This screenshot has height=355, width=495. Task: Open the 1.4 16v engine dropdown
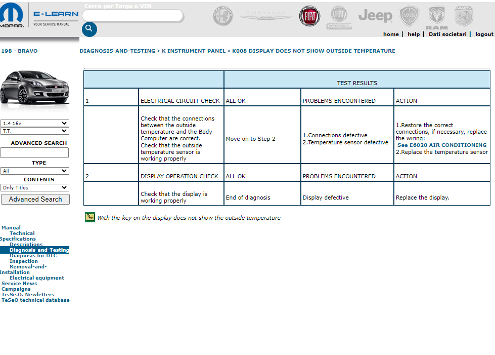[35, 123]
